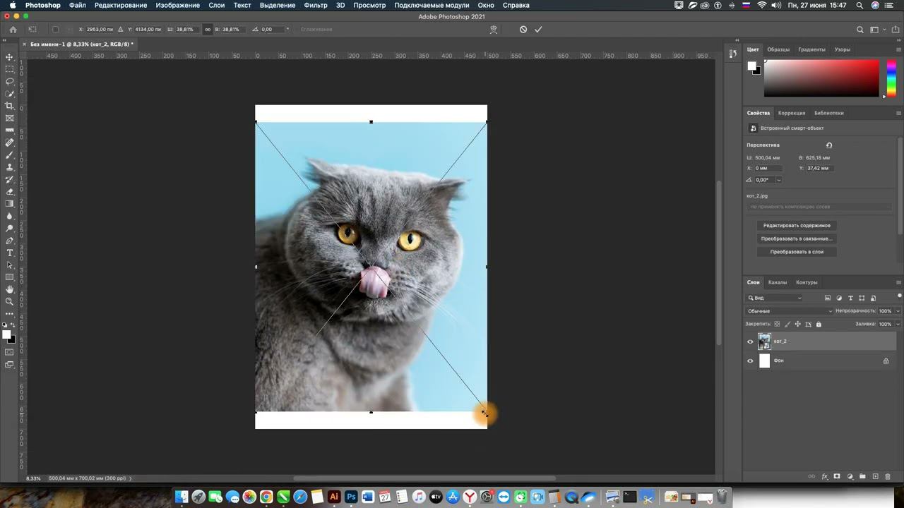904x508 pixels.
Task: Select the кот_2 layer thumbnail
Action: click(x=764, y=341)
